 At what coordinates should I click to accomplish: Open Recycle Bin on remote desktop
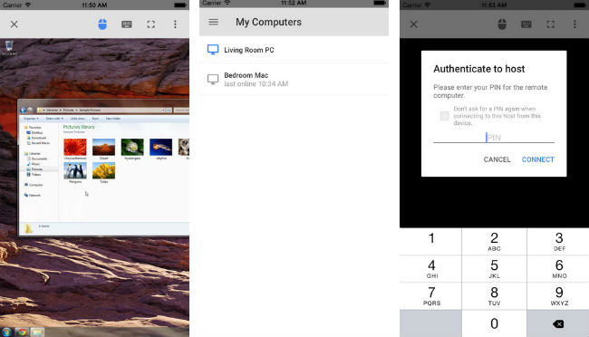(9, 48)
